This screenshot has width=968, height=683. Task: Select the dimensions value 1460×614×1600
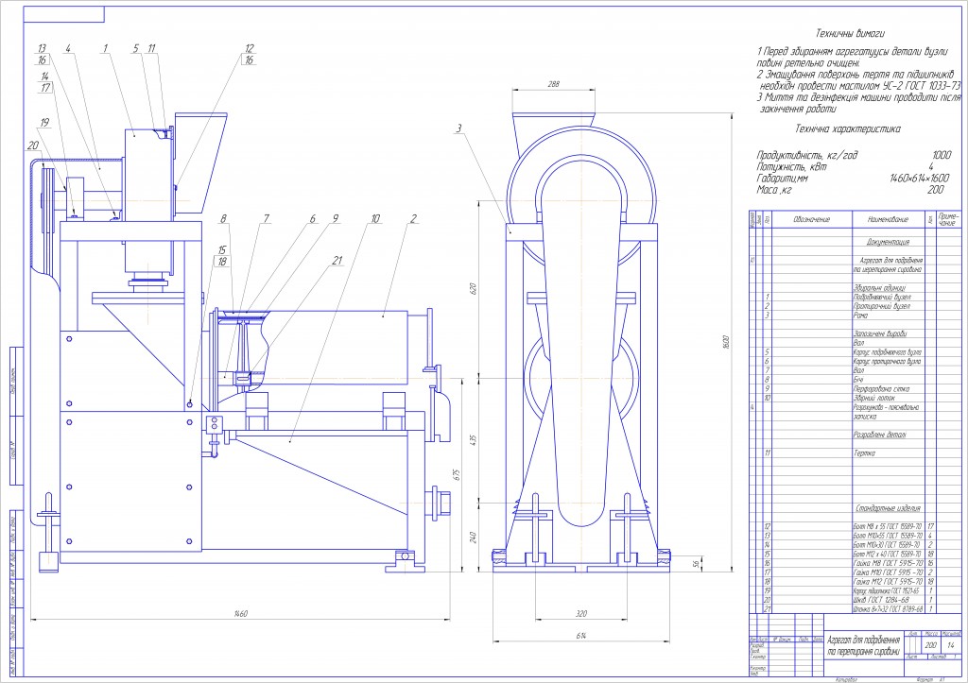coord(919,177)
